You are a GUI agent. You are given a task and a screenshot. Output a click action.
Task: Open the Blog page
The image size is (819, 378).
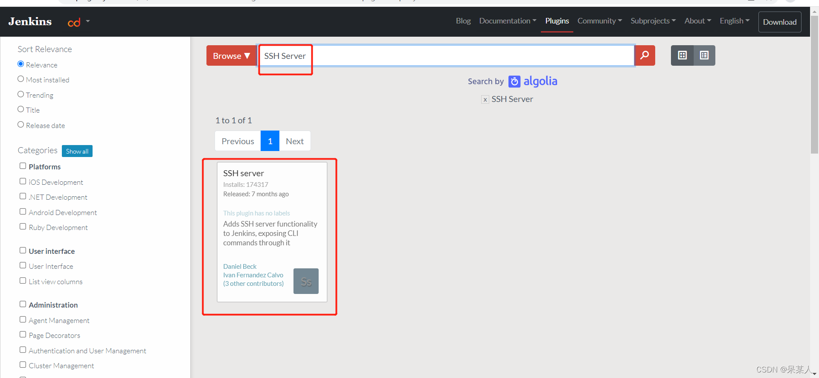[x=463, y=21]
